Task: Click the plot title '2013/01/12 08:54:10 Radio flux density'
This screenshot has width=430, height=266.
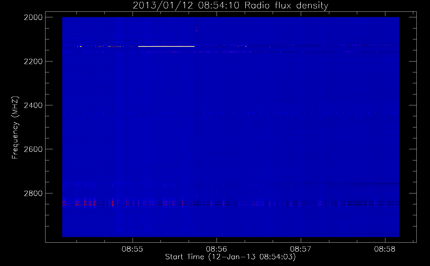Action: tap(230, 5)
